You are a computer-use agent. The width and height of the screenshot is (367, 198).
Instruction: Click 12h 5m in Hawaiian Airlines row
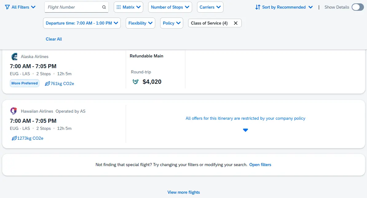click(64, 128)
